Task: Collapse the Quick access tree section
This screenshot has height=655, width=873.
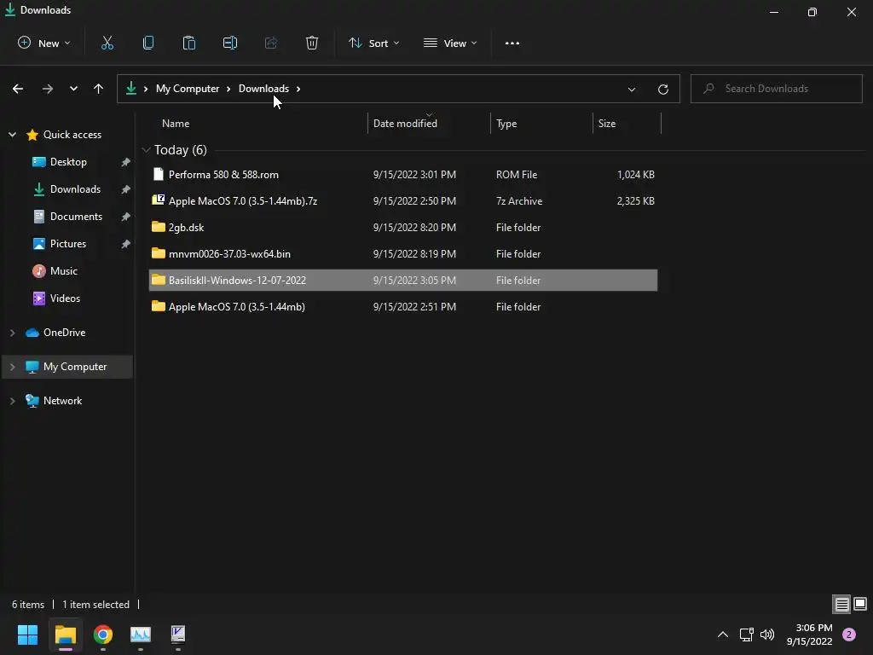Action: pyautogui.click(x=12, y=135)
